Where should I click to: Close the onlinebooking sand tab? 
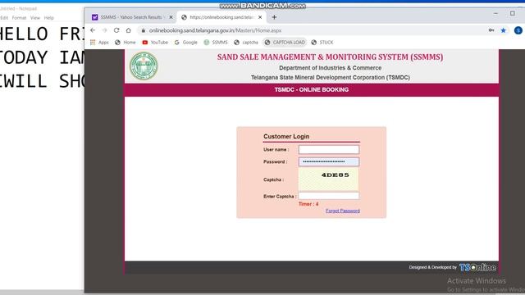[x=260, y=17]
